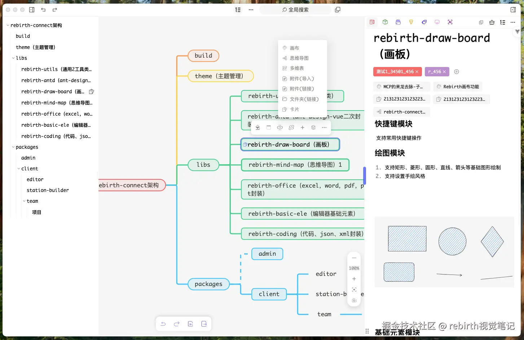Click the printer-style panel icon

tap(398, 22)
